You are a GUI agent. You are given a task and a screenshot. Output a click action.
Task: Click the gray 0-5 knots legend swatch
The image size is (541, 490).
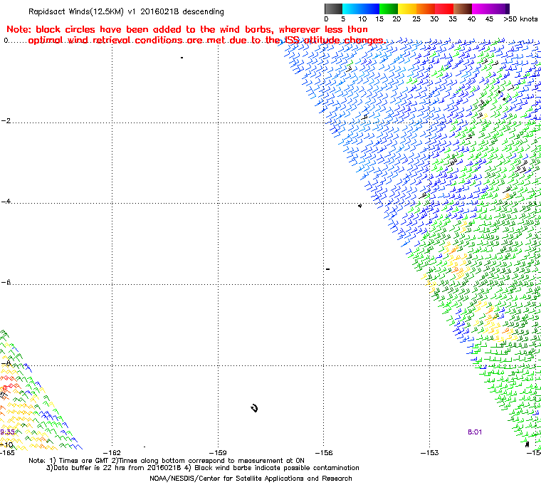click(x=333, y=9)
